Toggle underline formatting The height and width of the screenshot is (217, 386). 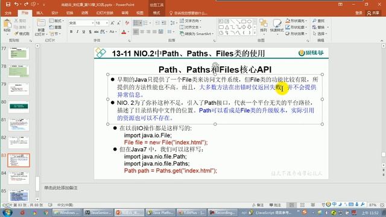(84, 31)
